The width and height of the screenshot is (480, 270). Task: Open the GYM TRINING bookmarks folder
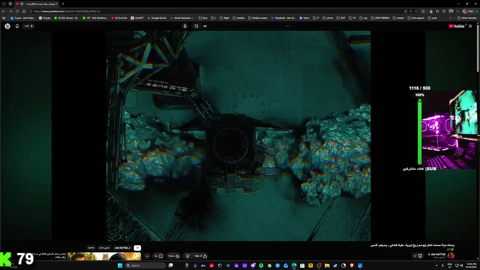(x=380, y=18)
